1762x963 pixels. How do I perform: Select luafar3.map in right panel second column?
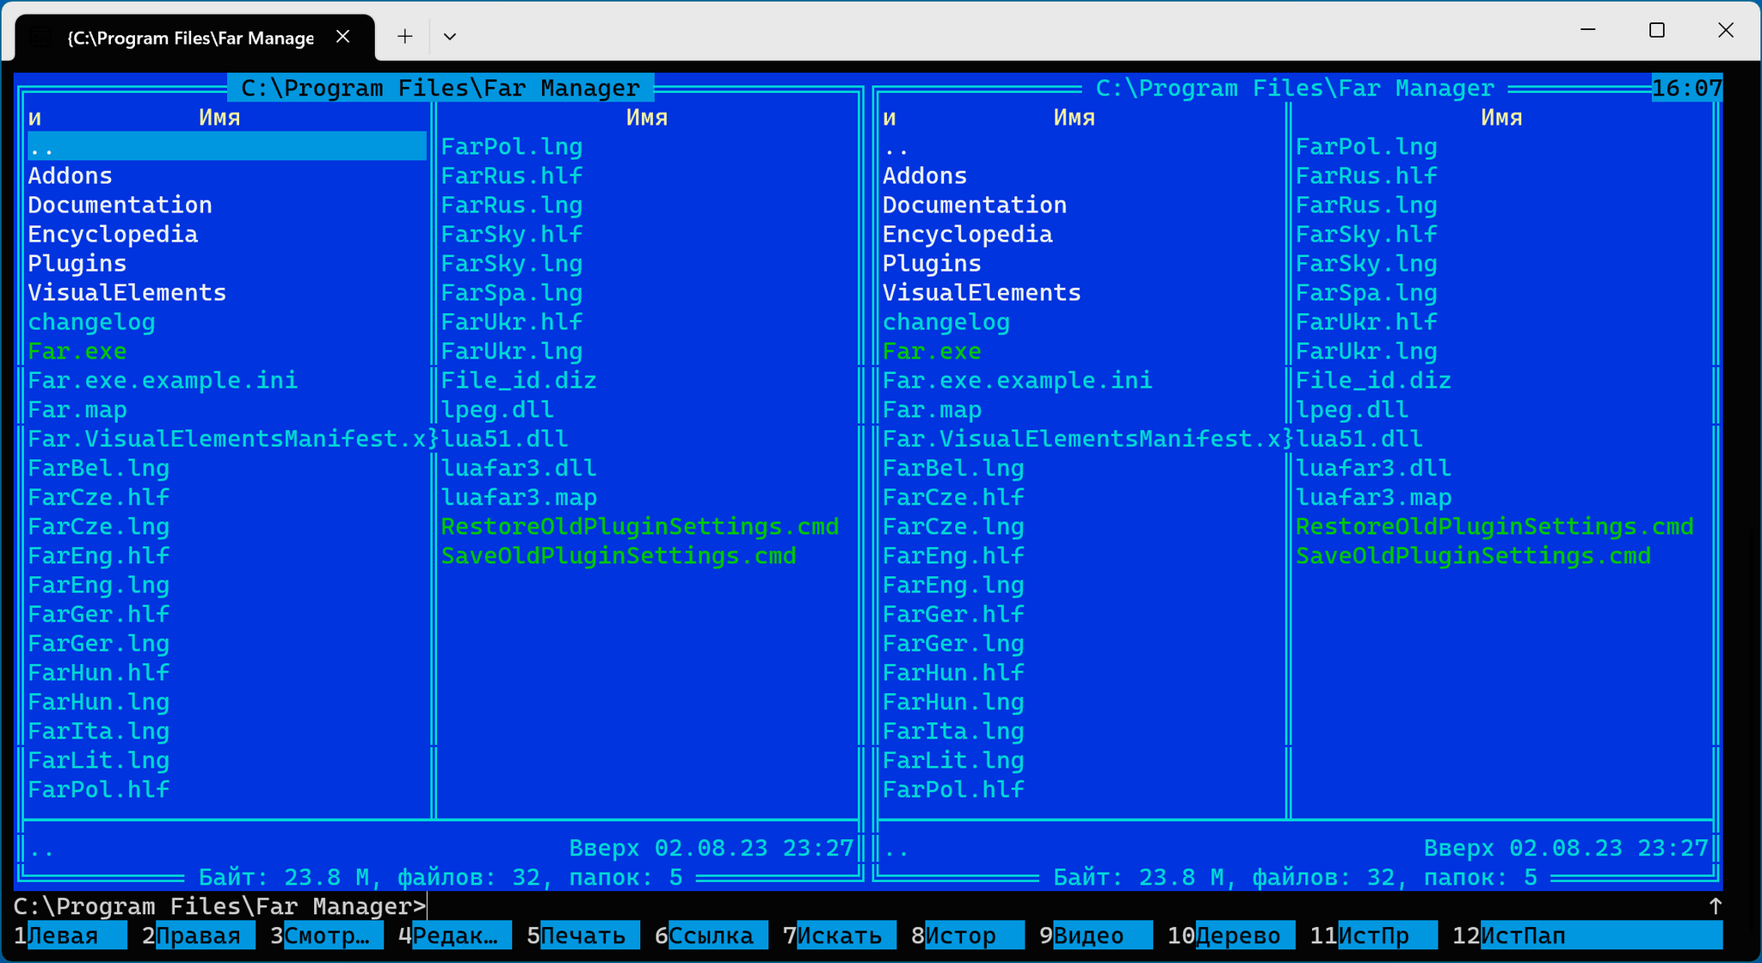point(1374,497)
